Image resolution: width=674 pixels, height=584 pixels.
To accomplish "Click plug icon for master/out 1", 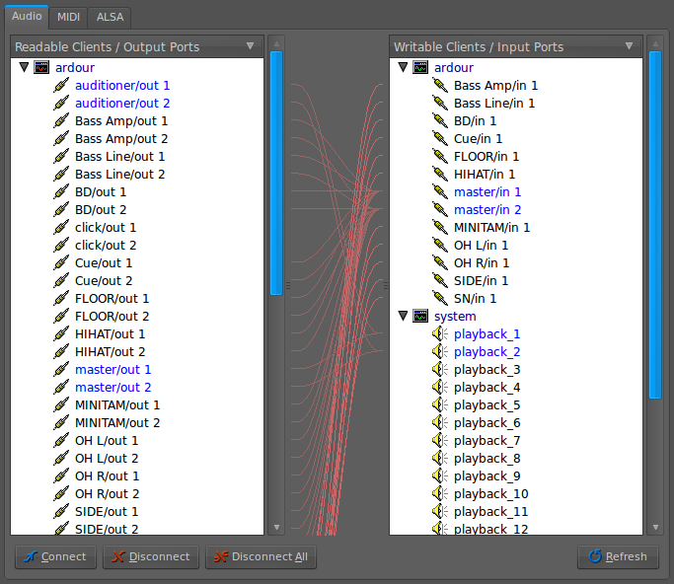I will click(x=61, y=370).
